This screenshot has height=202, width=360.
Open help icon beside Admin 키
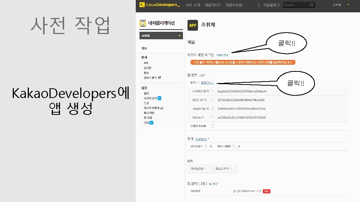pos(213,117)
